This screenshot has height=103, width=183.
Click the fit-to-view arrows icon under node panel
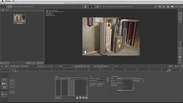click(40, 63)
